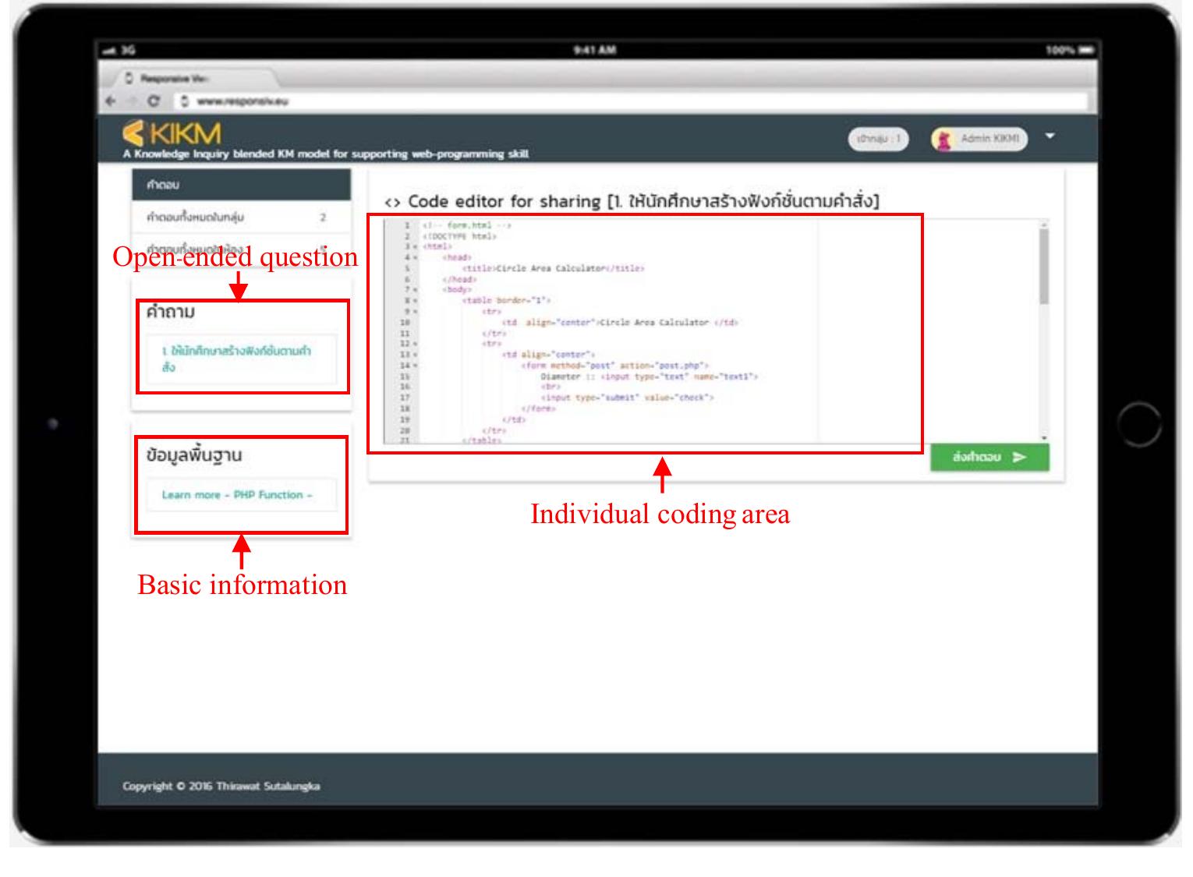
Task: Reload the page with the refresh icon
Action: pos(154,101)
